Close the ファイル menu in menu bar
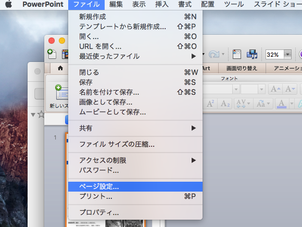 pos(86,5)
